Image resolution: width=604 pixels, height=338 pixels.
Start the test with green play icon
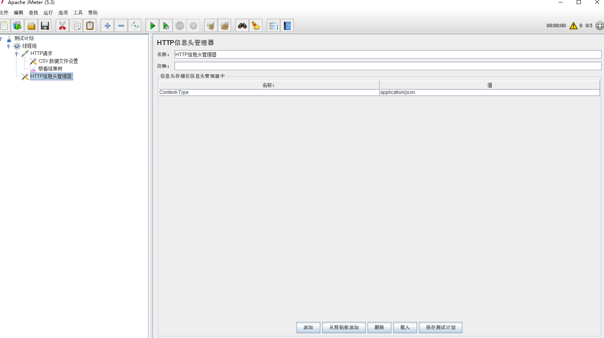tap(153, 26)
